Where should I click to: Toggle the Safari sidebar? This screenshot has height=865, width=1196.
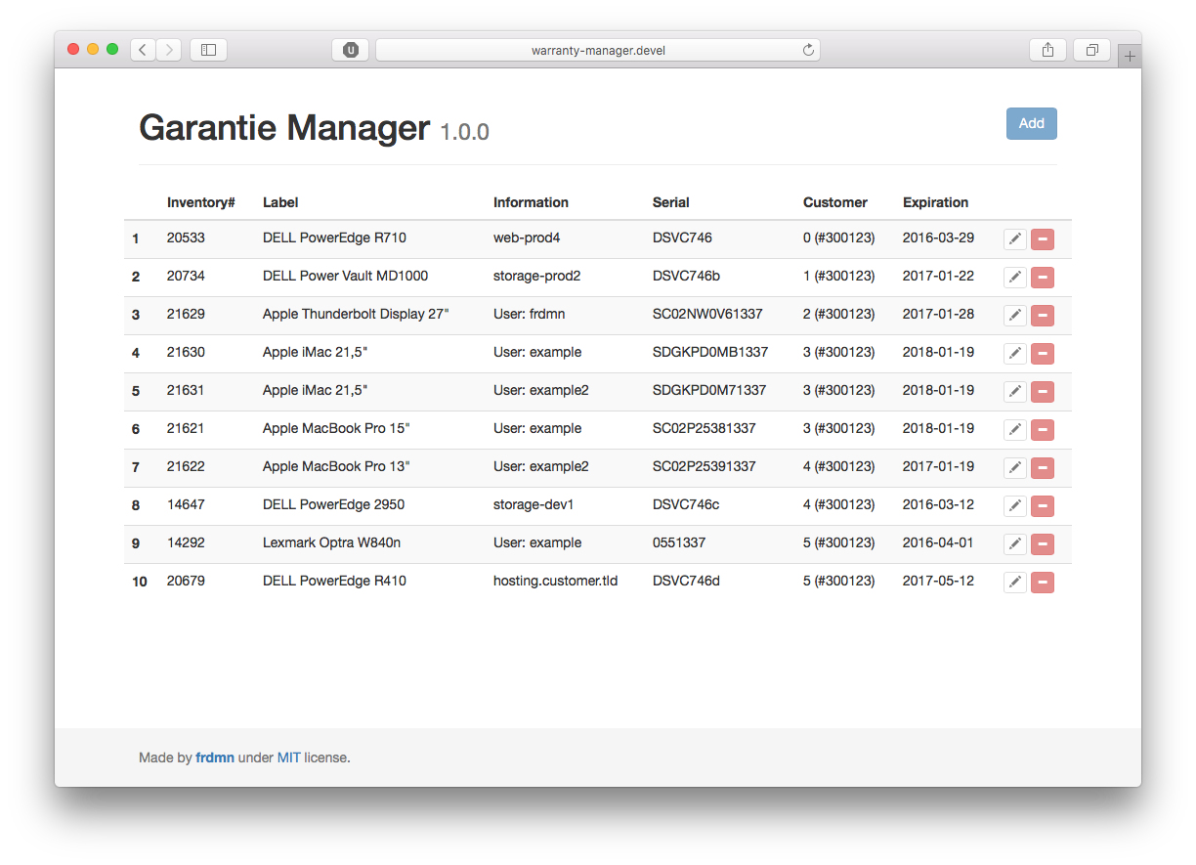pyautogui.click(x=208, y=49)
